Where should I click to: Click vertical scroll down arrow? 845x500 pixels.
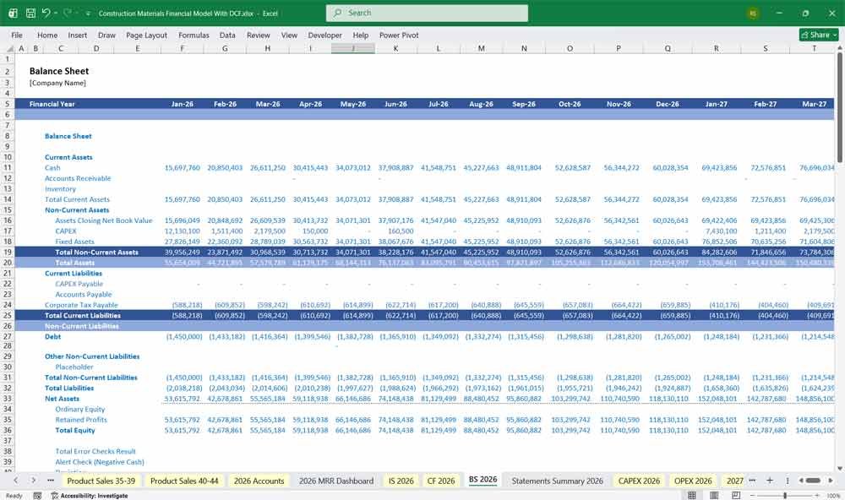pos(840,468)
